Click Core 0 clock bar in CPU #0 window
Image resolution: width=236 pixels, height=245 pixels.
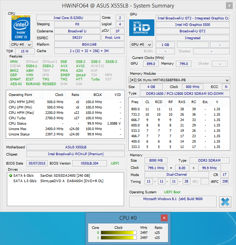coord(119,233)
